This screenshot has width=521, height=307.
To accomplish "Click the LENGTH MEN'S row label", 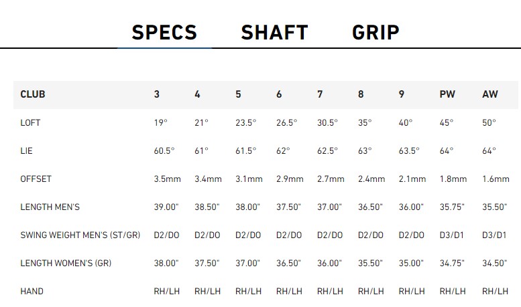I will tap(50, 207).
